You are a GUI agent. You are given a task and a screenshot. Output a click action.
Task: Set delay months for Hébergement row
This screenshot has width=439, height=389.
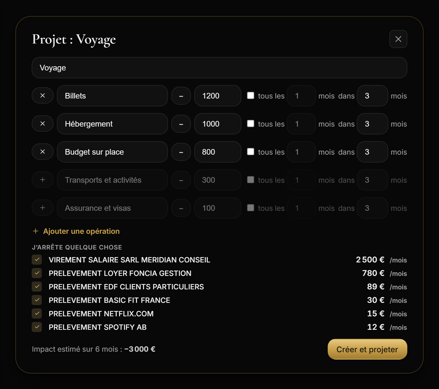(373, 124)
